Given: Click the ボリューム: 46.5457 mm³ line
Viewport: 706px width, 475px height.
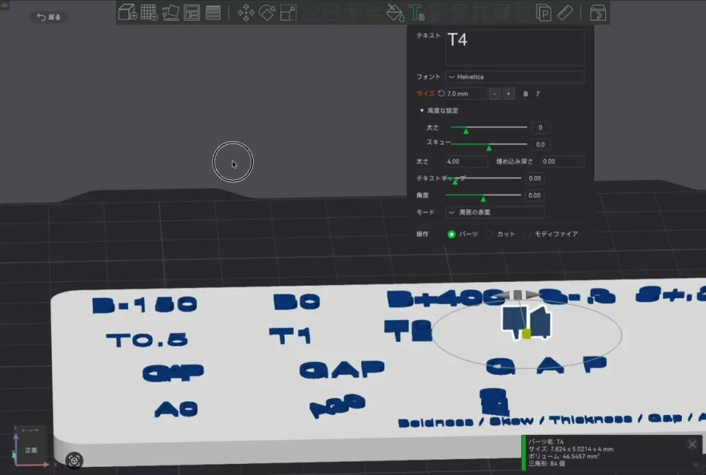Looking at the screenshot, I should pos(563,456).
